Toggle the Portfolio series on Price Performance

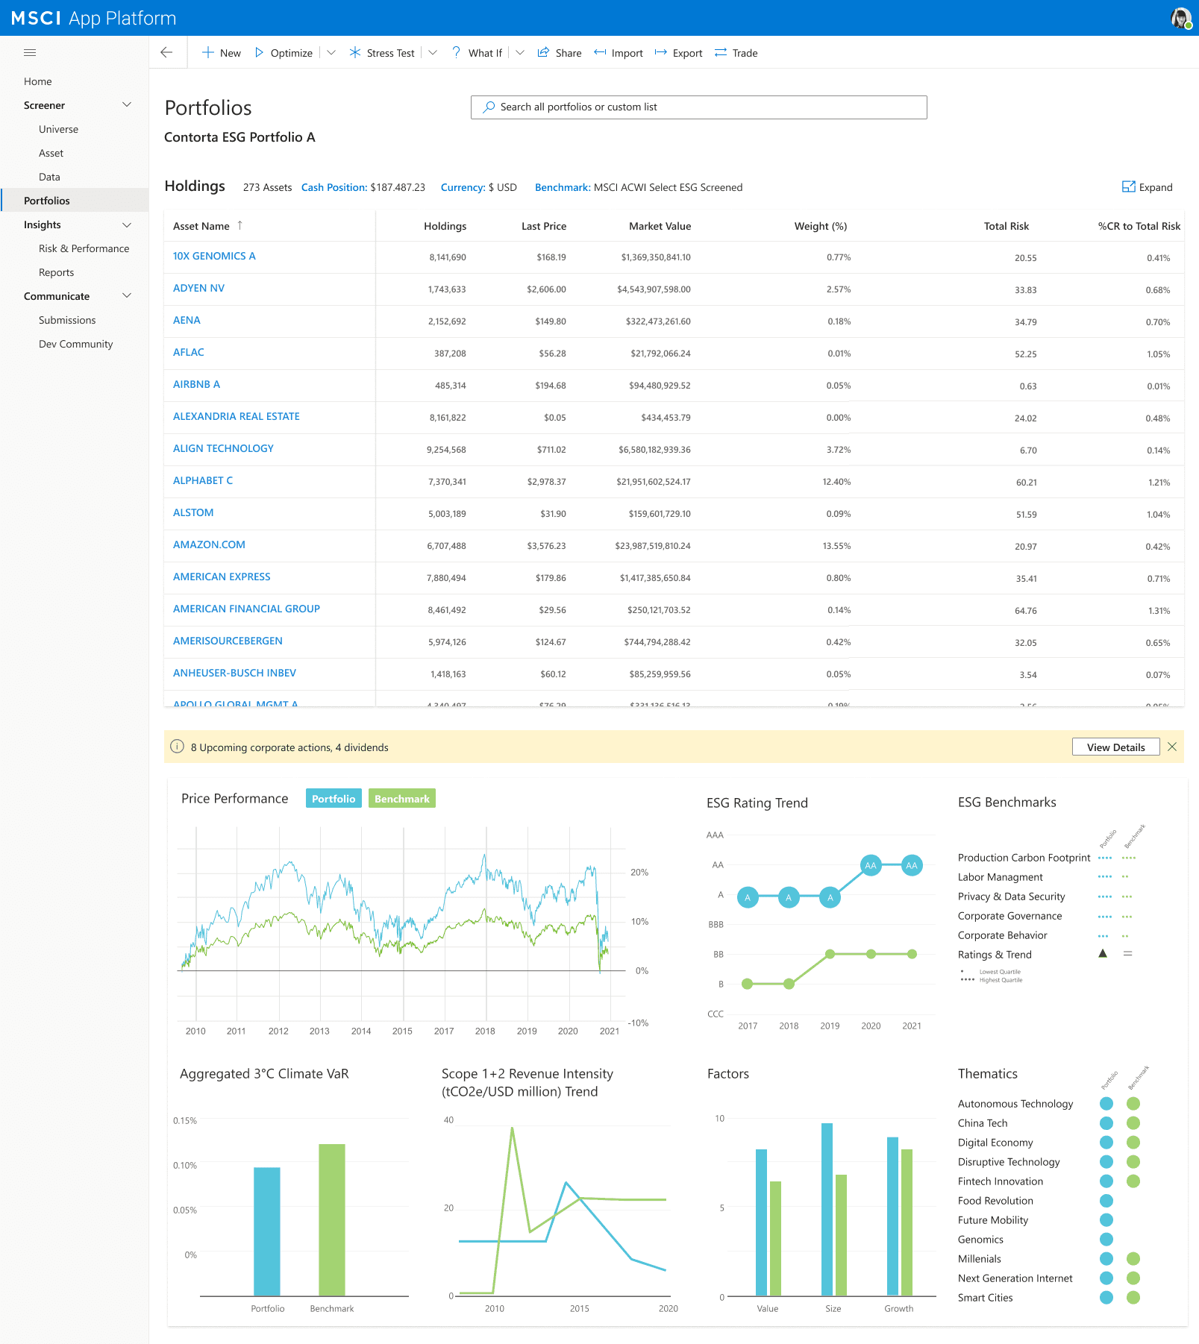pos(334,798)
